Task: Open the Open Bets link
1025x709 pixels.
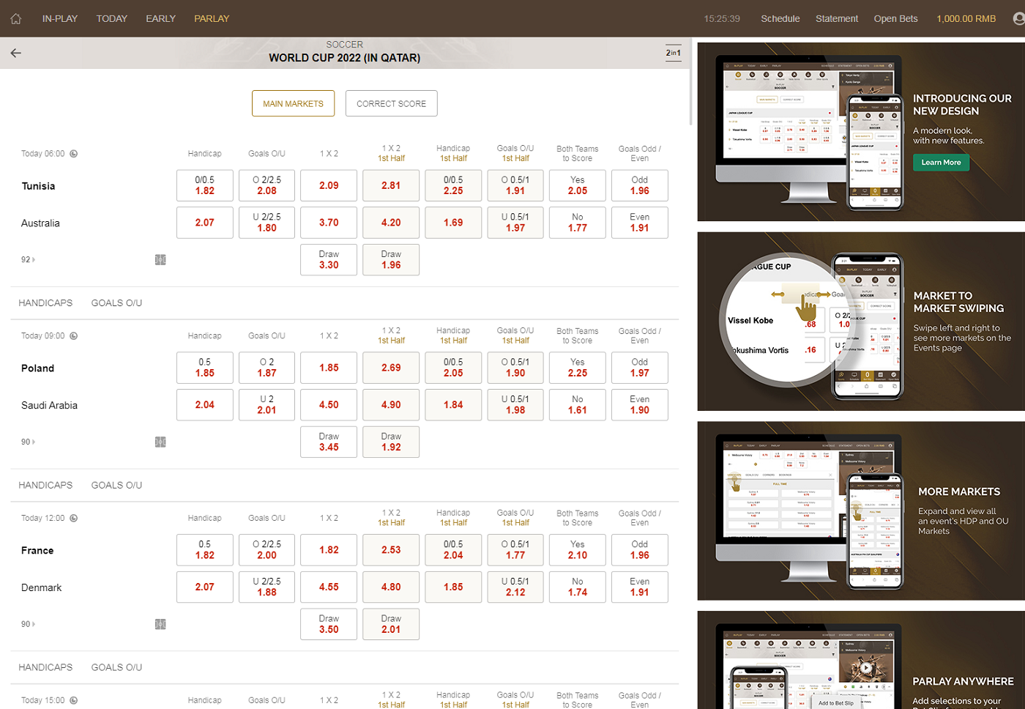Action: (x=895, y=19)
